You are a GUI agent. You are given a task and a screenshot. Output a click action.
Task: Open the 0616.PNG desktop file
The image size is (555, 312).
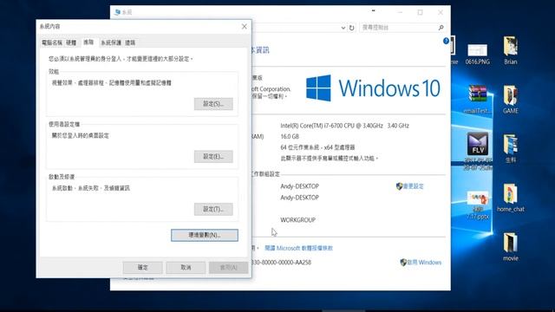(x=478, y=54)
